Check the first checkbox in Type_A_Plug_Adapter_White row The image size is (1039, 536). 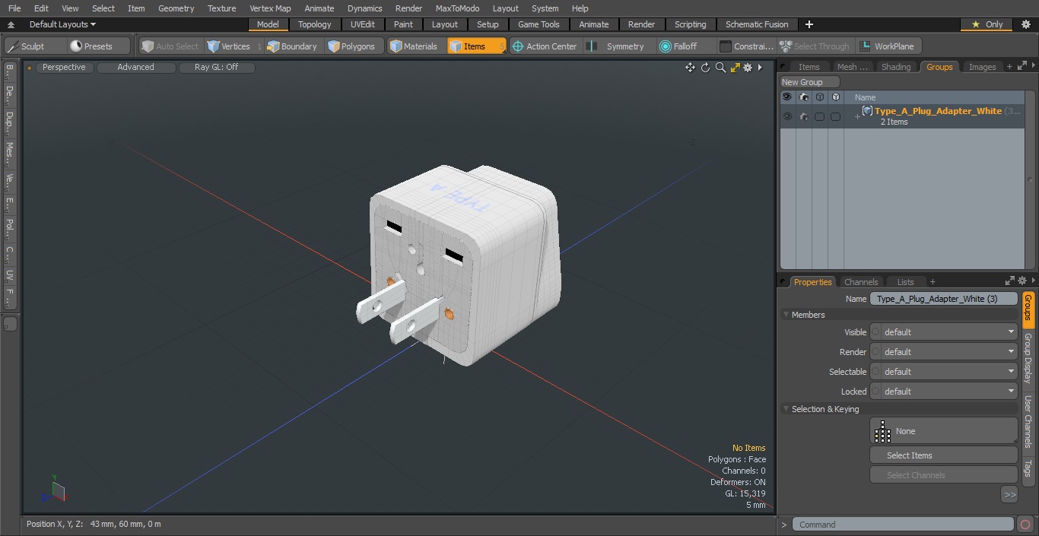[x=819, y=116]
